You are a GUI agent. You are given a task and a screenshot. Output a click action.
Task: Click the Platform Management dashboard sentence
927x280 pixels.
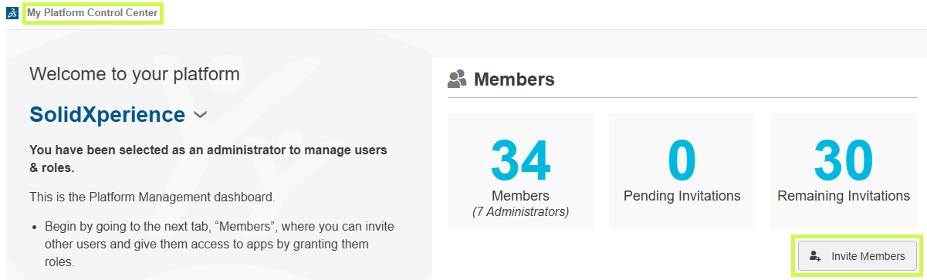tap(152, 197)
